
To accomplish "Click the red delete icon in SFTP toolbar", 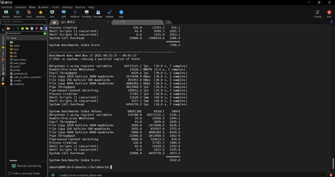I will pyautogui.click(x=36, y=28).
